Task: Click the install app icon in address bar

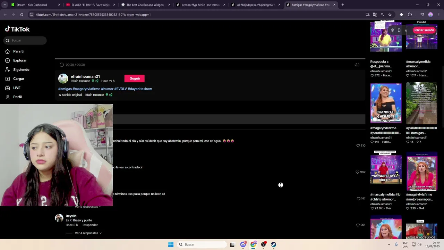Action: tap(367, 15)
